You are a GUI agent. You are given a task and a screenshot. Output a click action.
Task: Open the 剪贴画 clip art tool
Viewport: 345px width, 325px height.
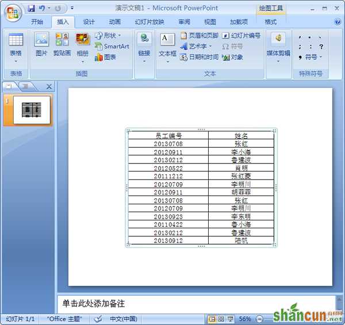coord(62,44)
